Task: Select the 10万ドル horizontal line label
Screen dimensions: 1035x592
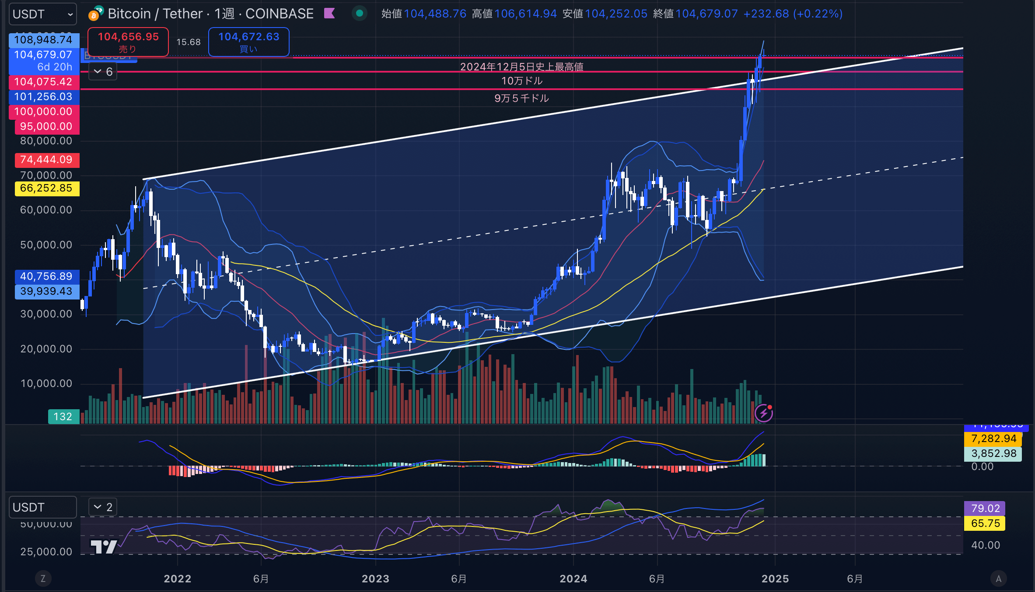Action: pos(521,81)
